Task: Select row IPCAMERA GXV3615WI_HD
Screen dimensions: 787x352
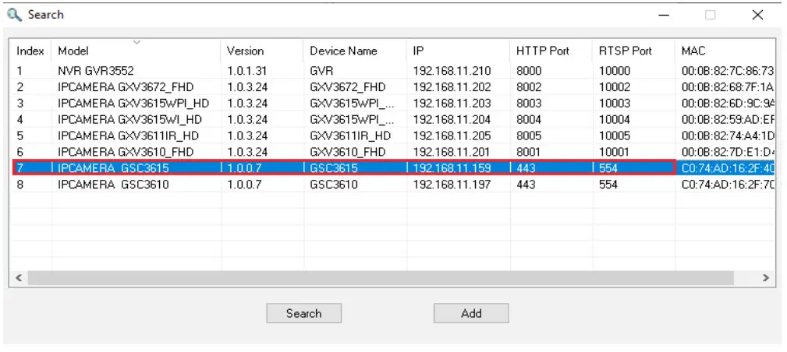Action: [x=392, y=119]
